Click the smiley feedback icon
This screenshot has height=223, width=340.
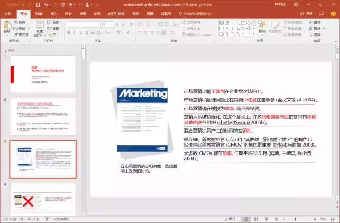coord(334,14)
